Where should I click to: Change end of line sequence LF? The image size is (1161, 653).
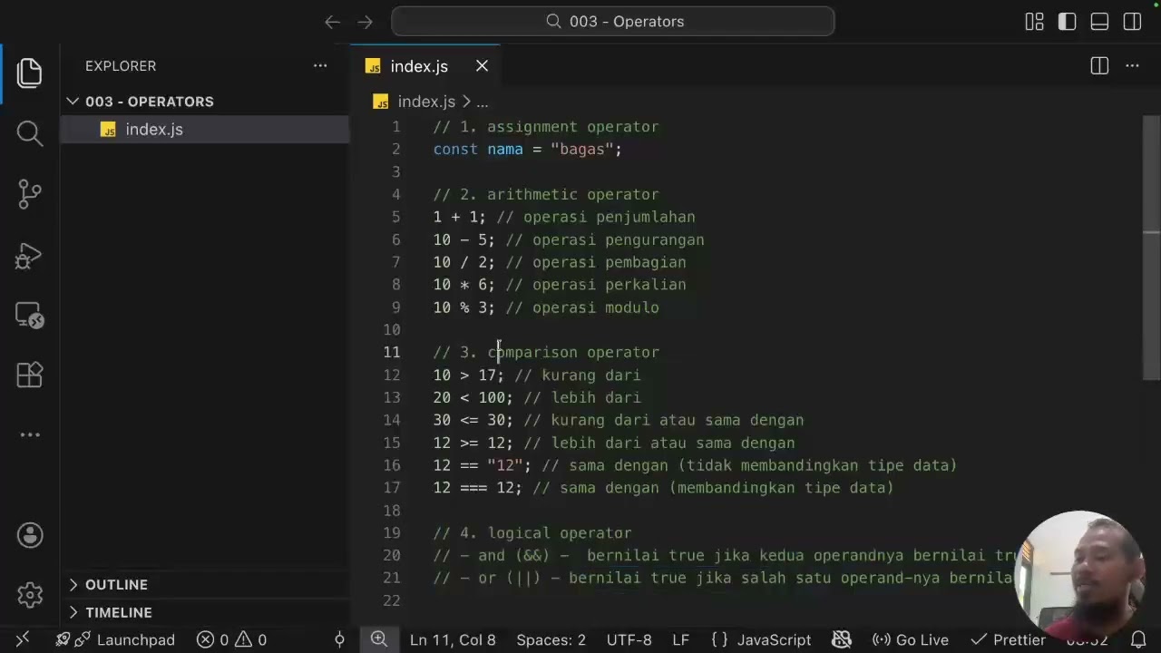pyautogui.click(x=681, y=639)
